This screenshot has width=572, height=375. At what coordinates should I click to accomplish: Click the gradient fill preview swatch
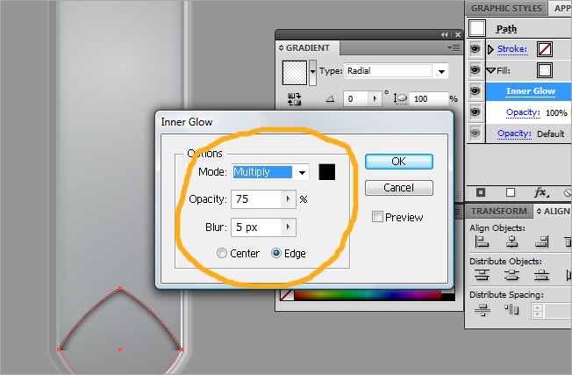pyautogui.click(x=295, y=73)
